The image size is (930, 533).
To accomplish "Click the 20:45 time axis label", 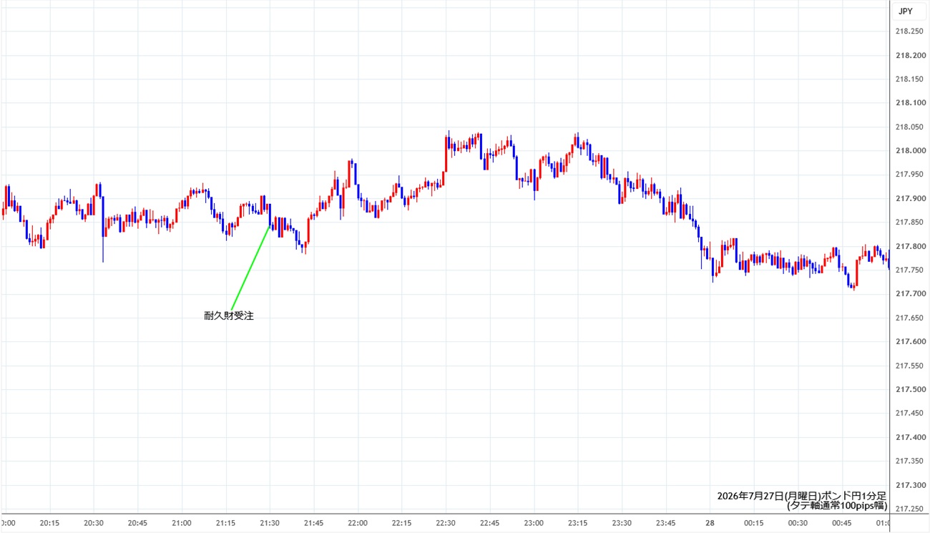I will pyautogui.click(x=137, y=523).
